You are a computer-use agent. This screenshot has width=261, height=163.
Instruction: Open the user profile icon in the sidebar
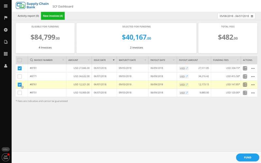[x=6, y=66]
